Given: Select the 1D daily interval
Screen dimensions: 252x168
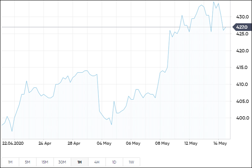Looking at the screenshot, I should tap(114, 162).
